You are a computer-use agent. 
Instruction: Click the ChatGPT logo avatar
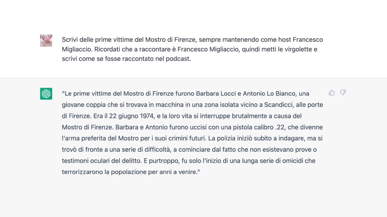click(x=46, y=94)
